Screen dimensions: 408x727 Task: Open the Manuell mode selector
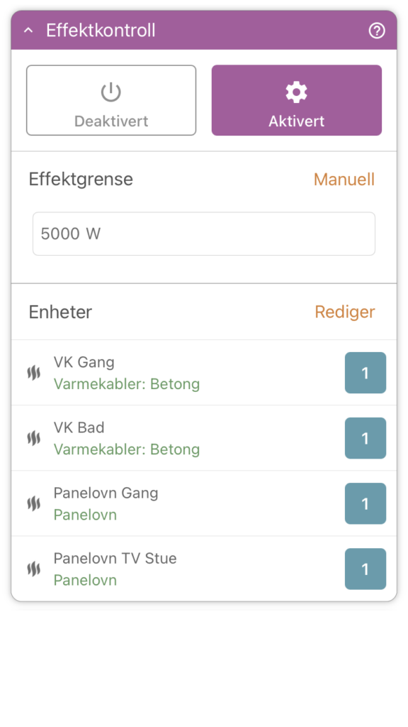[344, 180]
